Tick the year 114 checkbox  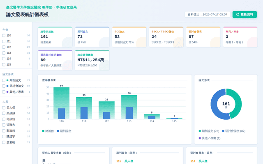pos(4,59)
